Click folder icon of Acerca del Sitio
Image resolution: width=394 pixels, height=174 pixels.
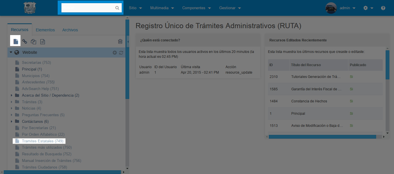(17, 95)
